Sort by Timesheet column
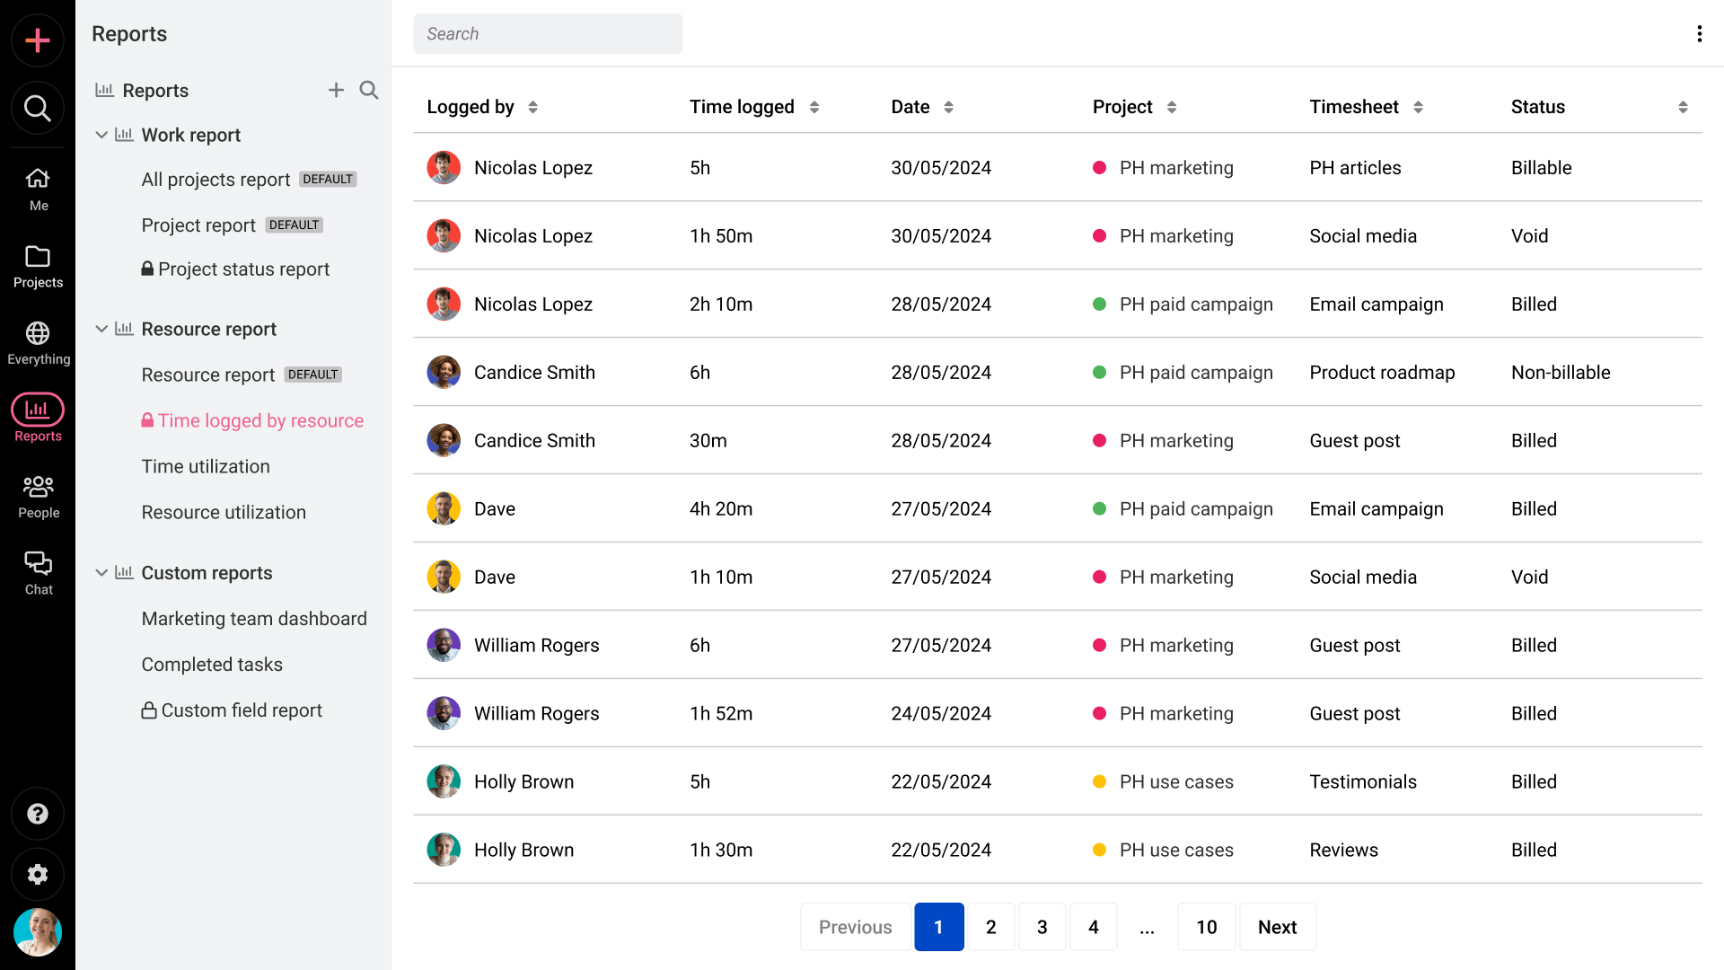The width and height of the screenshot is (1724, 970). click(1418, 107)
